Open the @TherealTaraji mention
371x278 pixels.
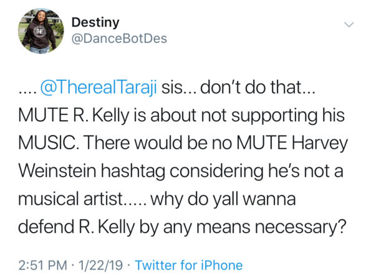99,88
